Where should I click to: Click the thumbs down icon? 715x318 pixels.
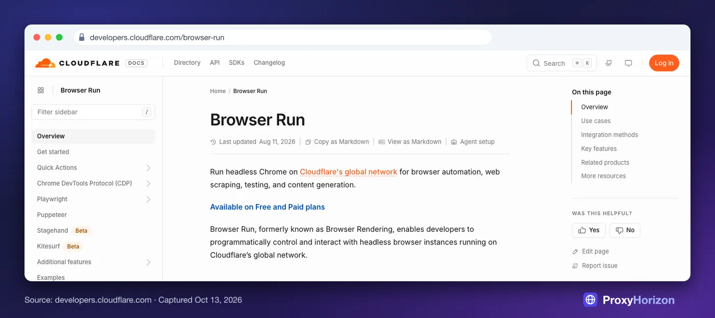(x=619, y=230)
